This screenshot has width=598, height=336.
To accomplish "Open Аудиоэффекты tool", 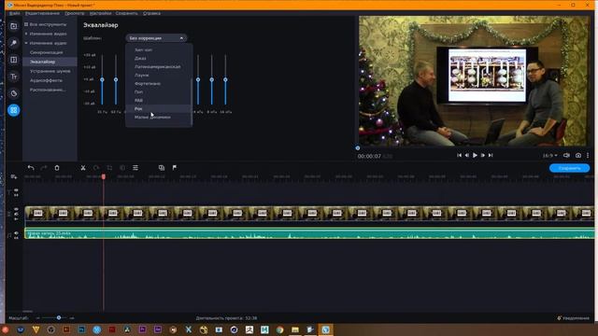I will pos(46,80).
